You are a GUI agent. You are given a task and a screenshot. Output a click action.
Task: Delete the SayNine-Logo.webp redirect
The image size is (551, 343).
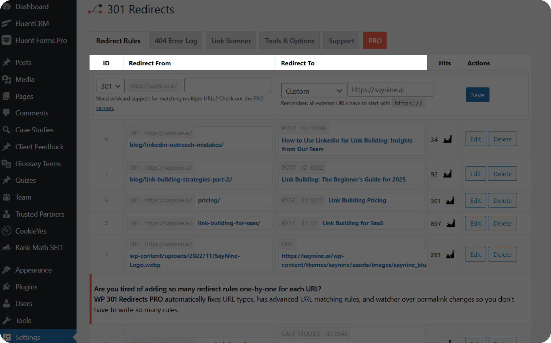[x=503, y=254]
